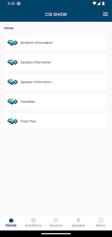Tap the More ellipsis icon
The height and width of the screenshot is (237, 112).
tap(101, 220)
